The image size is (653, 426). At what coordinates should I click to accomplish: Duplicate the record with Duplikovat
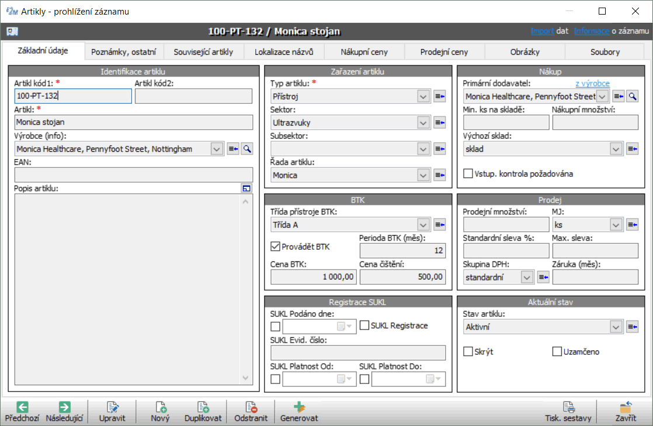point(203,412)
